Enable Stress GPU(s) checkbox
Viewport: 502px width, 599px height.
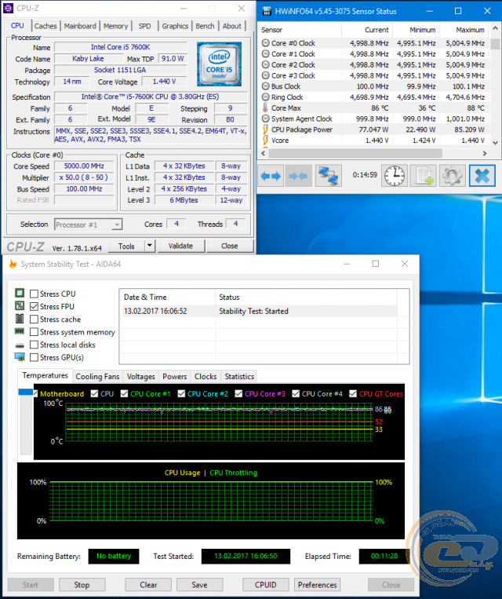(34, 357)
